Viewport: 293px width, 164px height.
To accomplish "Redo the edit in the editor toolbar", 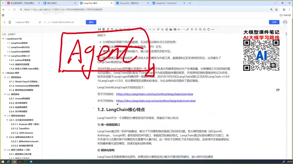I will pos(183,29).
